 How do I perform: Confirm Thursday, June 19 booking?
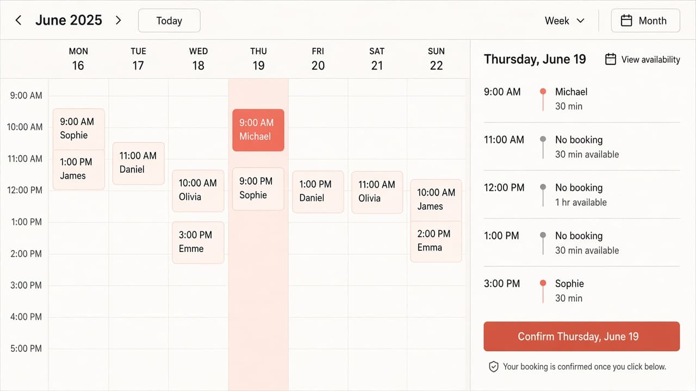[581, 336]
